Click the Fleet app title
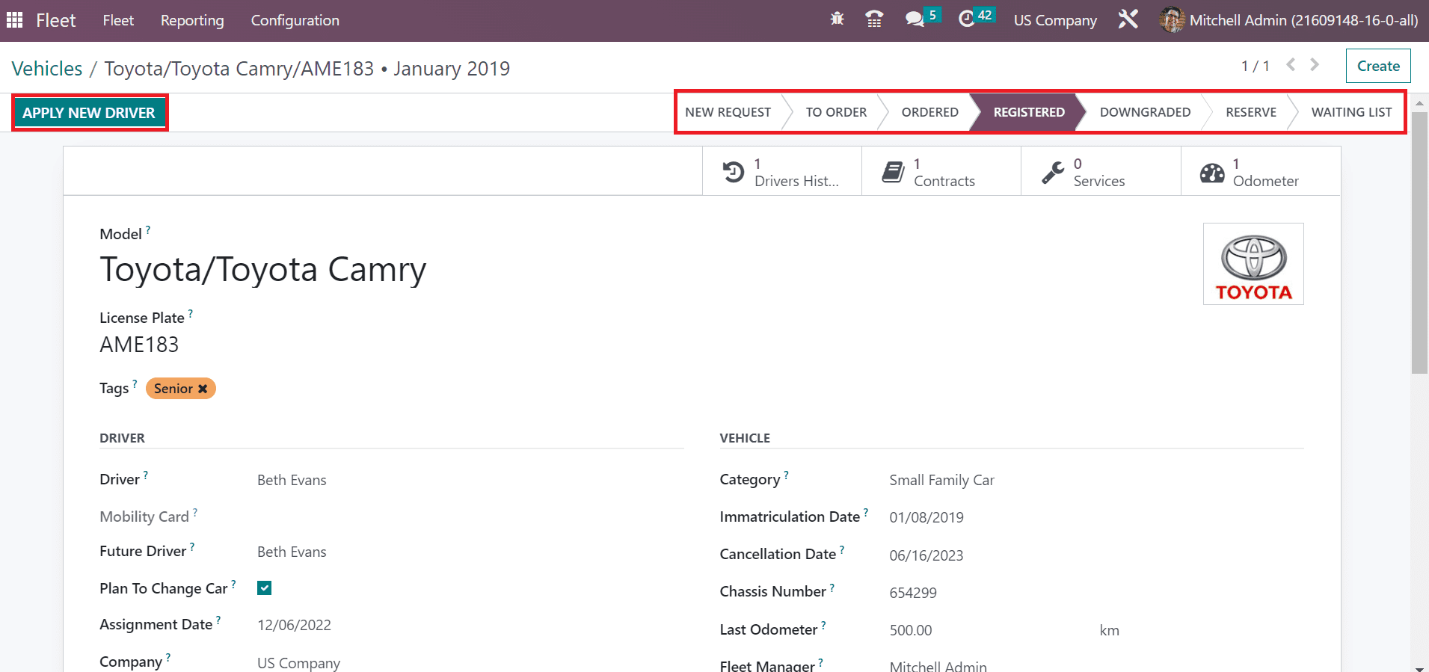This screenshot has height=672, width=1429. click(x=56, y=20)
